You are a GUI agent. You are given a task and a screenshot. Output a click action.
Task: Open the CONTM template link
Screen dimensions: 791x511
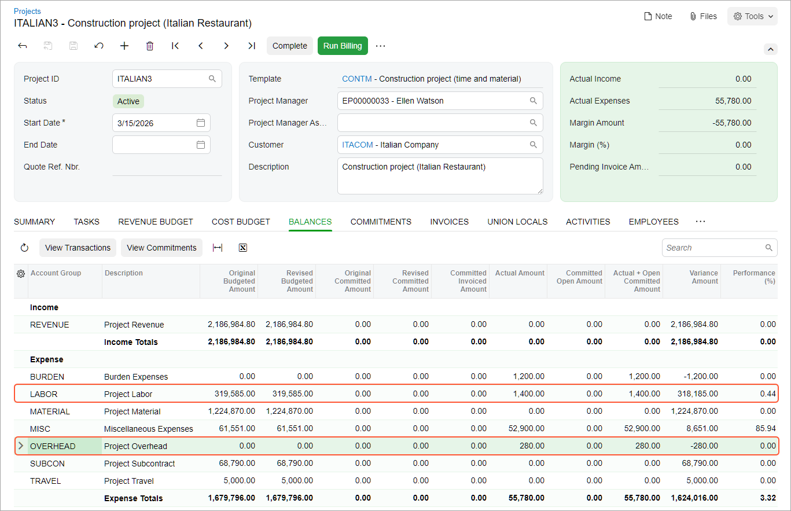[x=357, y=79]
